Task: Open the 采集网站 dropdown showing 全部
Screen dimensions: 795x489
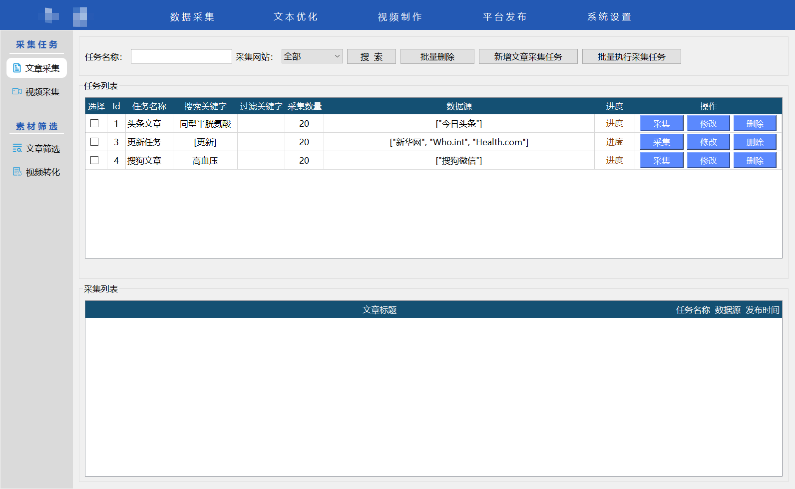Action: pos(312,56)
